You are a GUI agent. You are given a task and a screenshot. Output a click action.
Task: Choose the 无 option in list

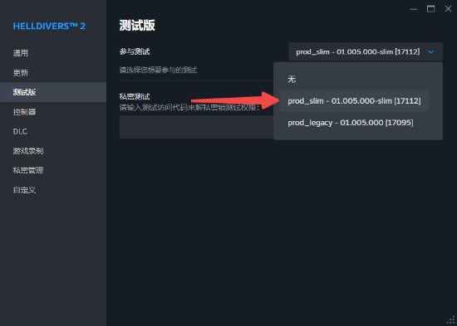coord(354,79)
